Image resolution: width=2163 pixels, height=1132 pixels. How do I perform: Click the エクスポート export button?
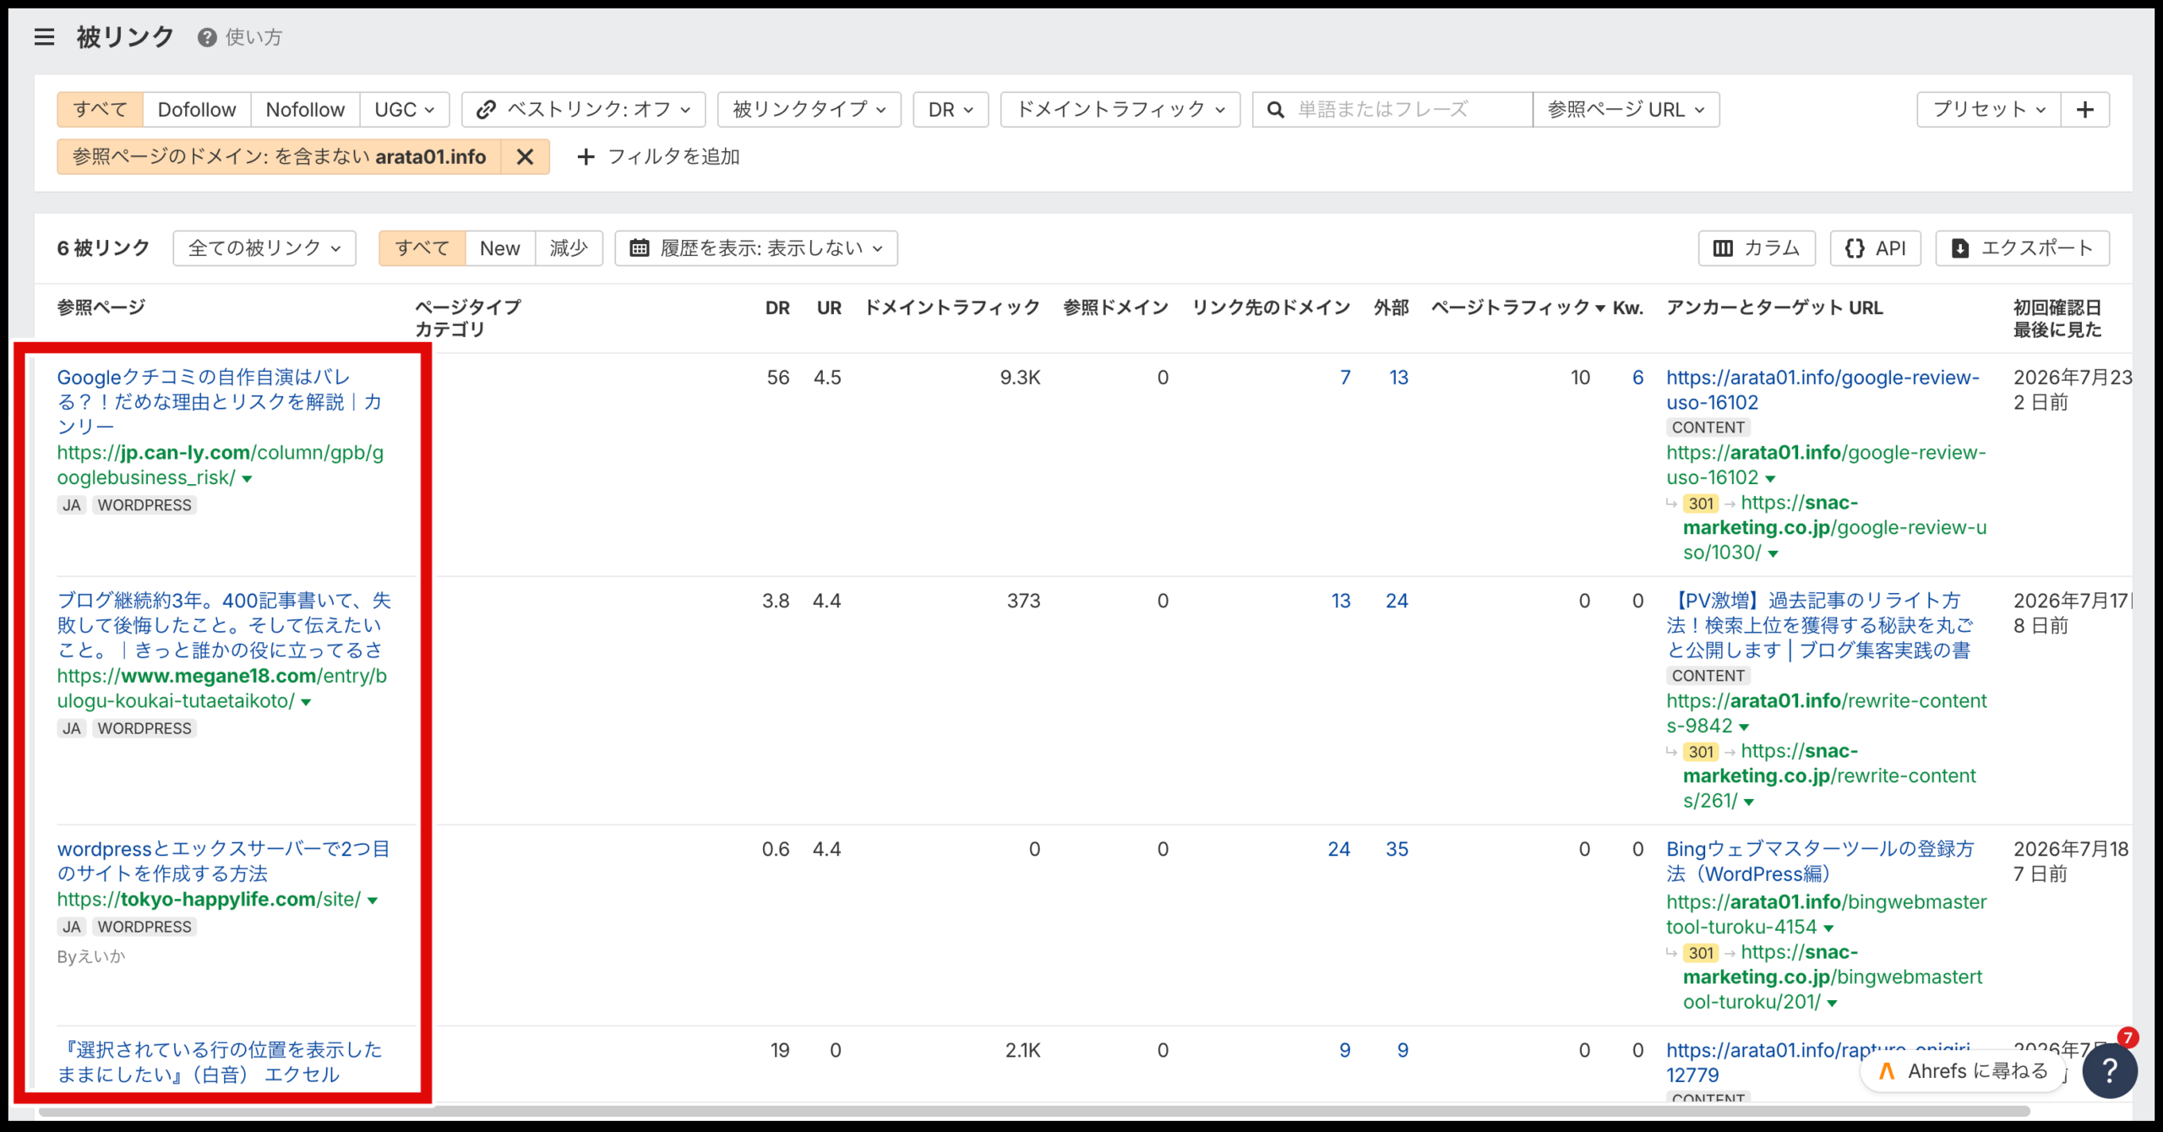tap(2022, 248)
